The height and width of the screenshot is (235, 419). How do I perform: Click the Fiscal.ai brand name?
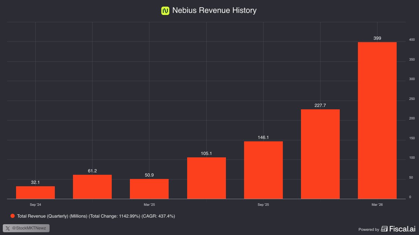[x=403, y=229]
